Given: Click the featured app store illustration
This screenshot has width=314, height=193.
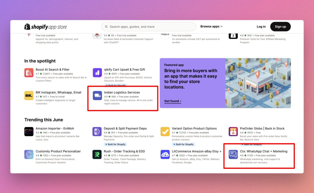Looking at the screenshot, I should pyautogui.click(x=258, y=83).
